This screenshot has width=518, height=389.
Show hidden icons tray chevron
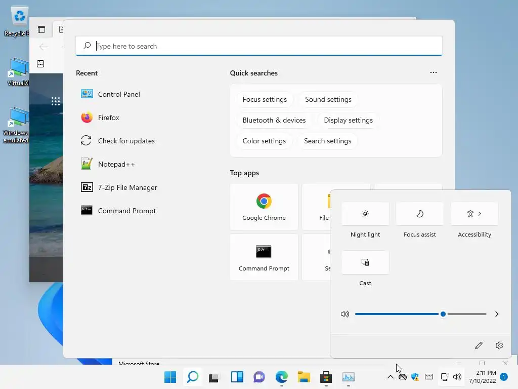(x=390, y=377)
